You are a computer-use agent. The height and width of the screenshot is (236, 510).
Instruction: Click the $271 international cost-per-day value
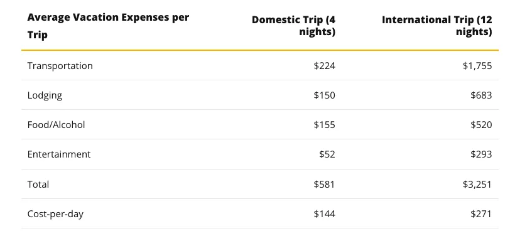[x=481, y=214]
